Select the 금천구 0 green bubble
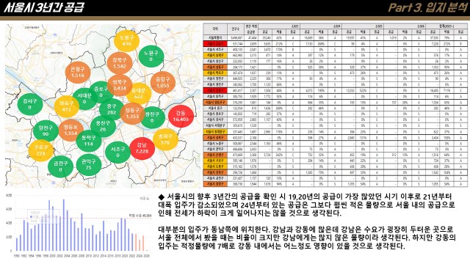 pyautogui.click(x=60, y=166)
